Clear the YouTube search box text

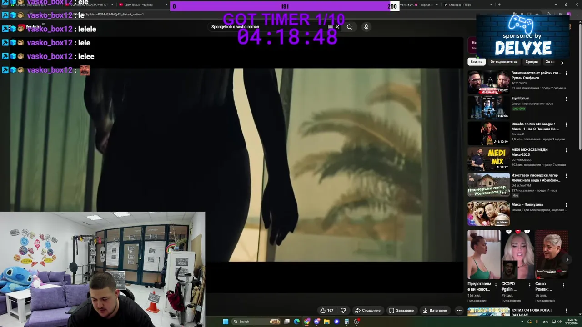pyautogui.click(x=337, y=27)
